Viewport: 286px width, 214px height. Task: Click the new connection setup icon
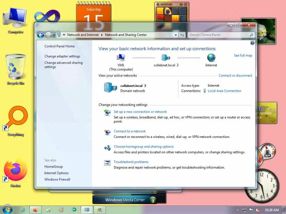click(107, 113)
